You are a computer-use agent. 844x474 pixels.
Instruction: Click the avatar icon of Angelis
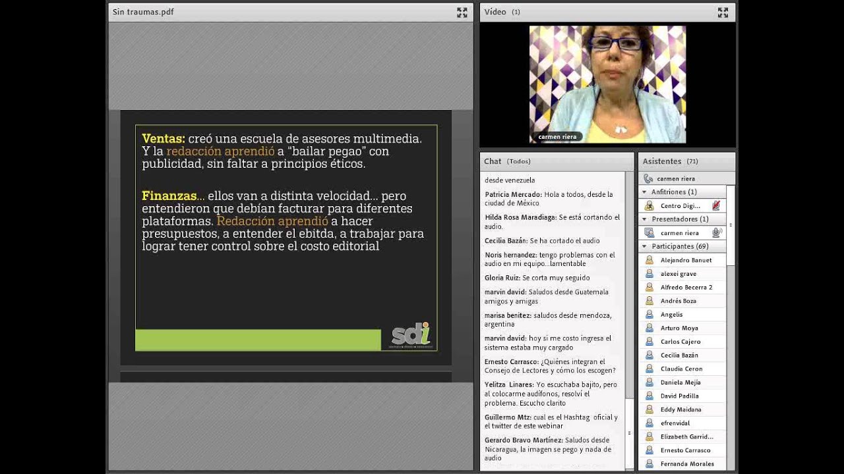649,314
